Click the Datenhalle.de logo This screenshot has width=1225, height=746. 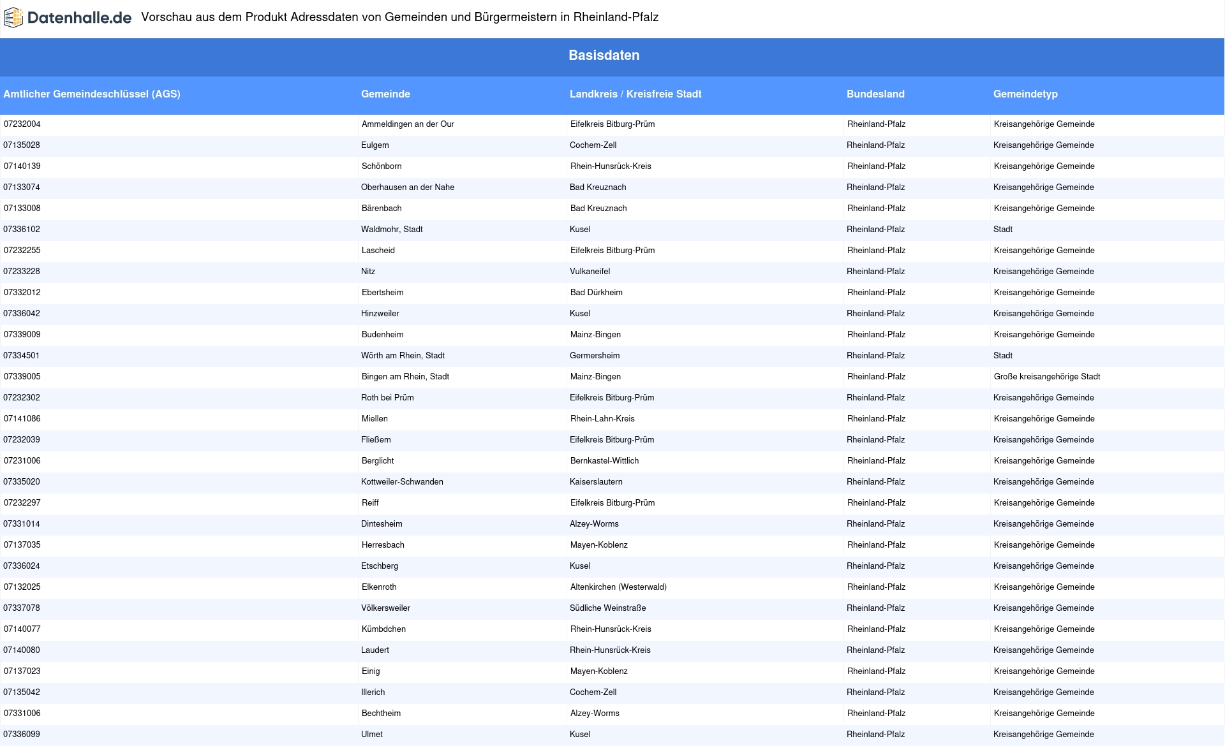68,18
